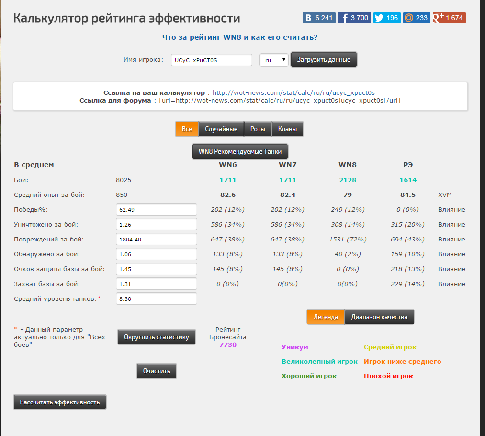Click 'Загрузить данные' button

[x=324, y=59]
